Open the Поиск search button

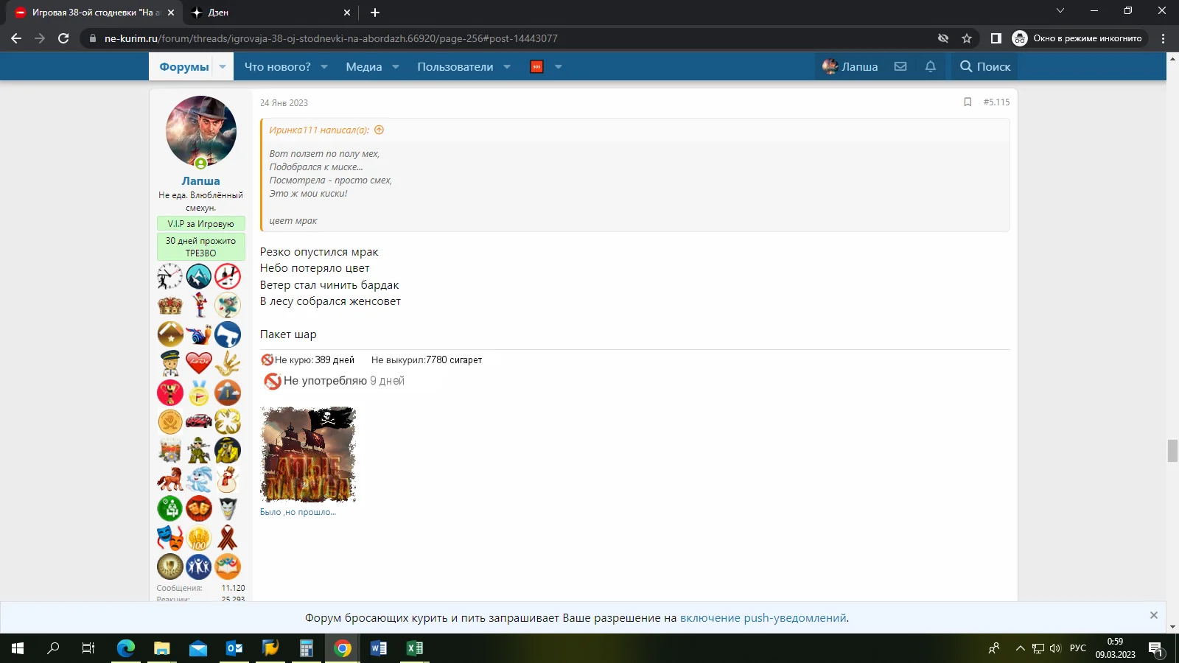985,66
